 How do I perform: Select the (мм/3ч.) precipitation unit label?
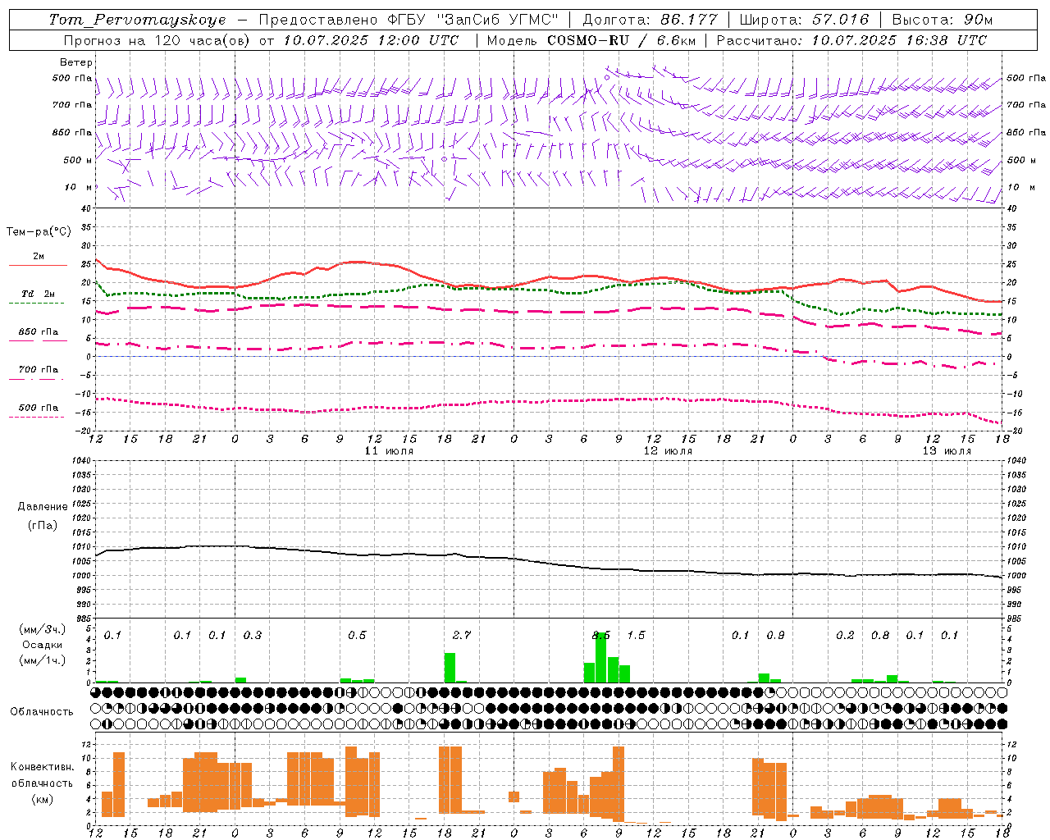pyautogui.click(x=43, y=629)
